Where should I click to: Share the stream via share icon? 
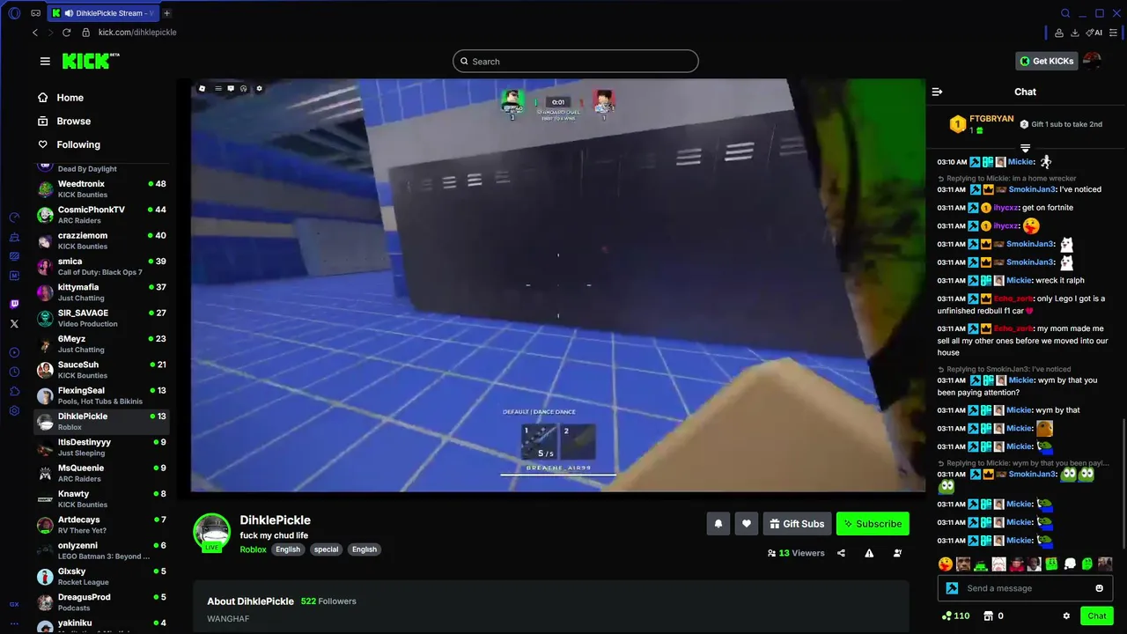[841, 553]
